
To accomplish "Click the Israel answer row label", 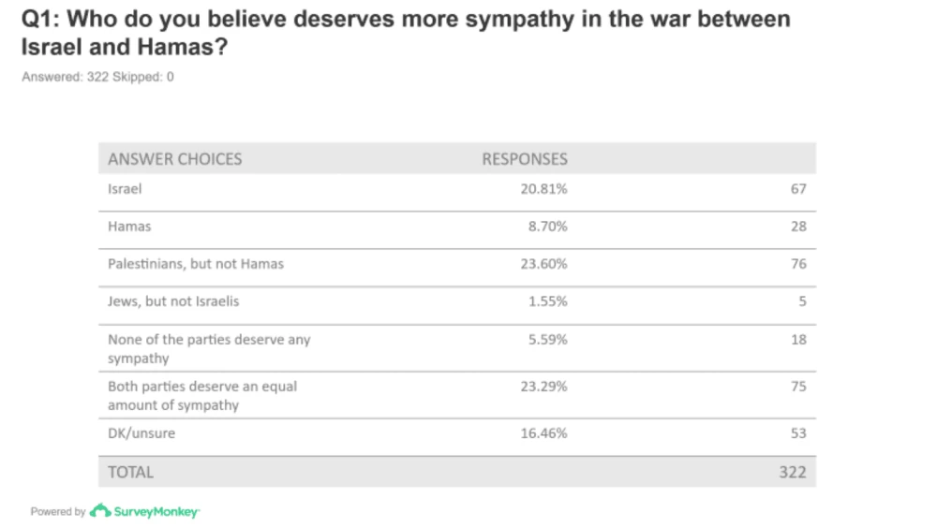I will 125,189.
